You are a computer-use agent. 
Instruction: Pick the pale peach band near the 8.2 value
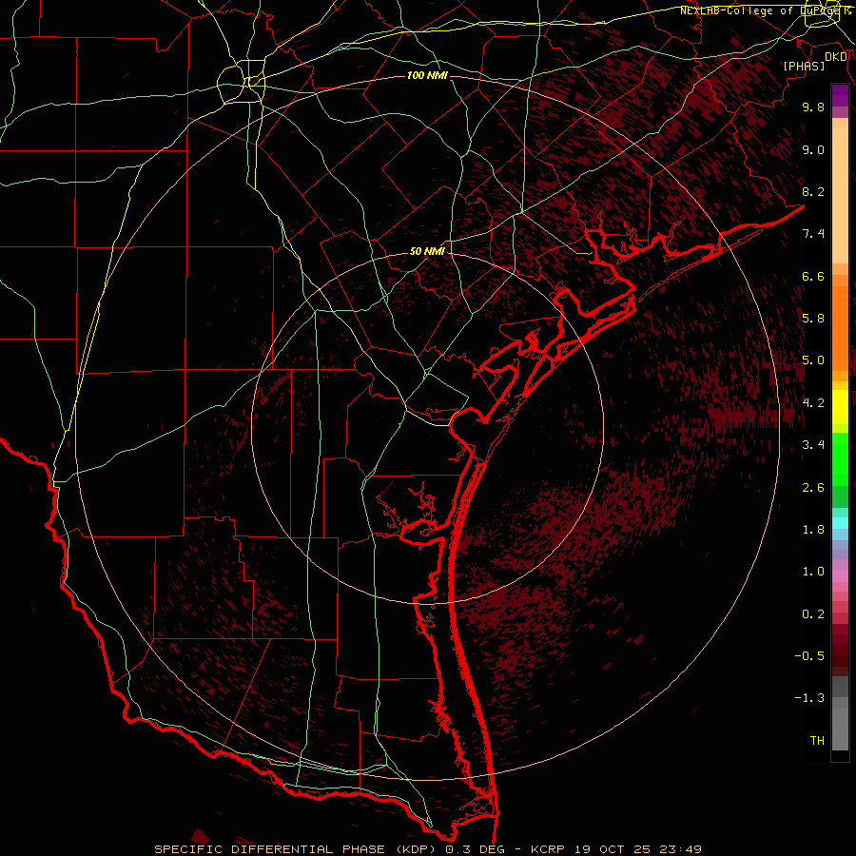pyautogui.click(x=840, y=195)
